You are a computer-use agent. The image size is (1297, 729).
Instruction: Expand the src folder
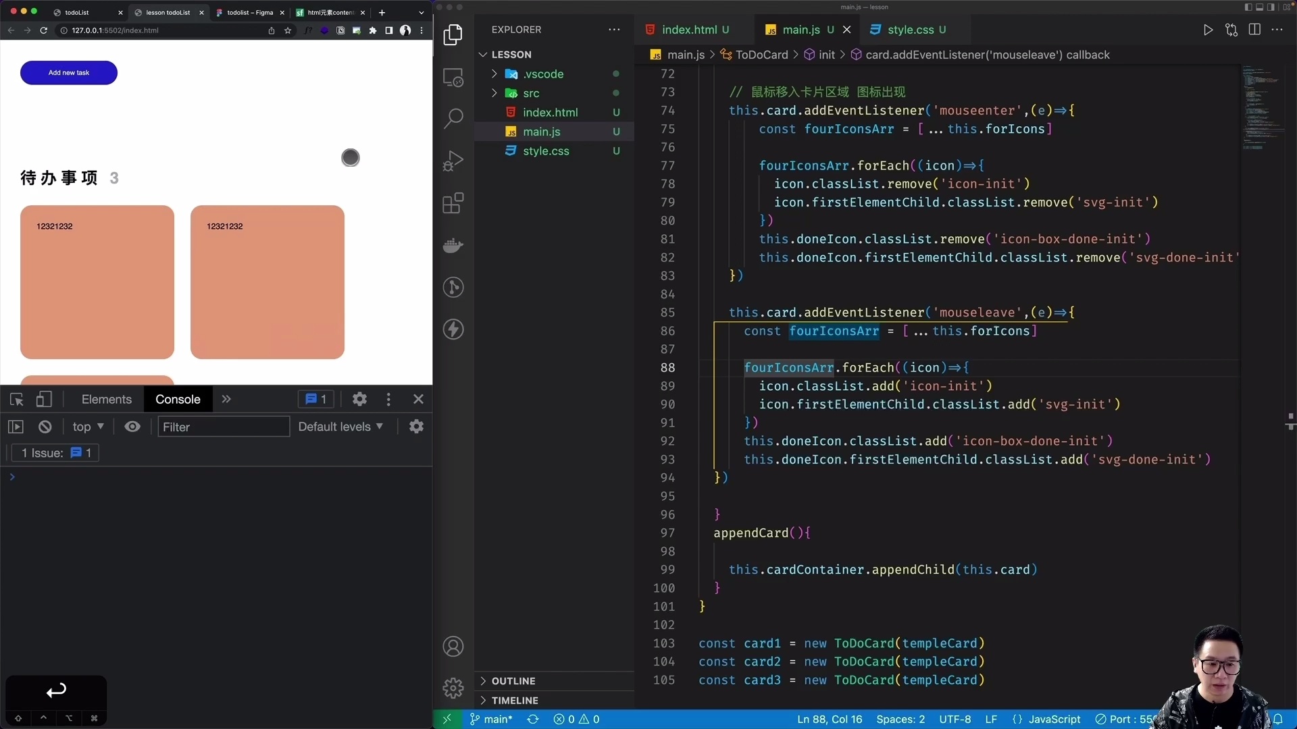[494, 93]
